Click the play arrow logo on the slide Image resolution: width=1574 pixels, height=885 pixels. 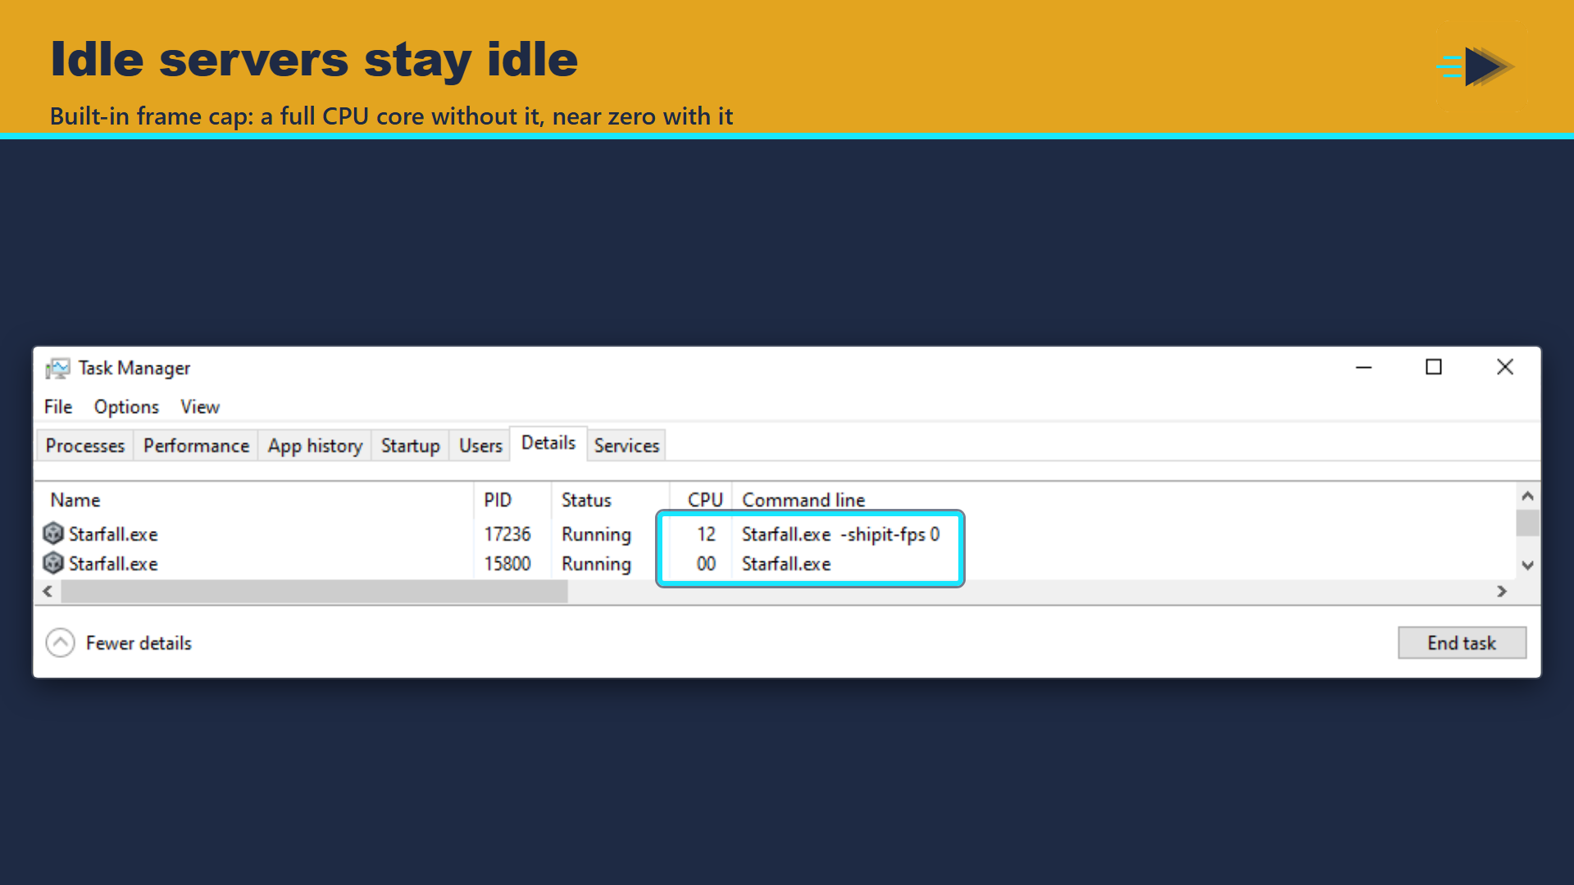tap(1476, 66)
